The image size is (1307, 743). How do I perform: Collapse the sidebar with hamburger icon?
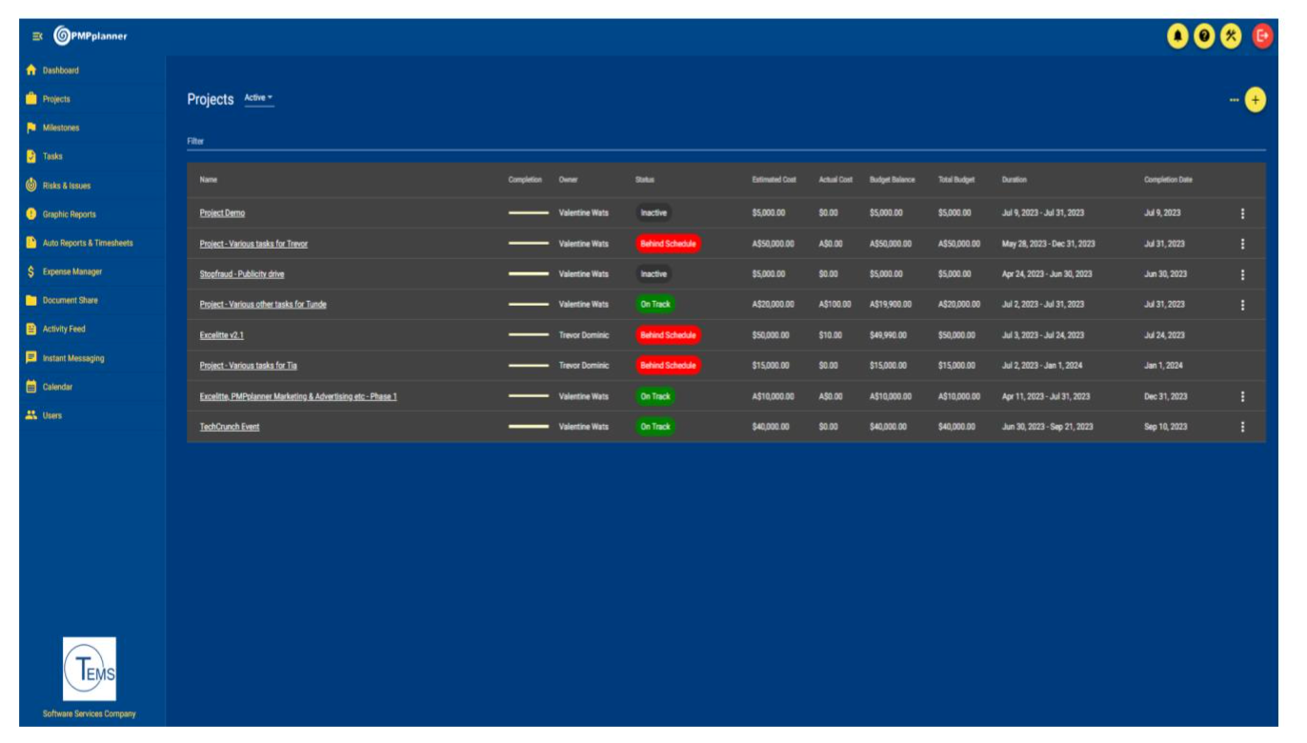(x=37, y=36)
